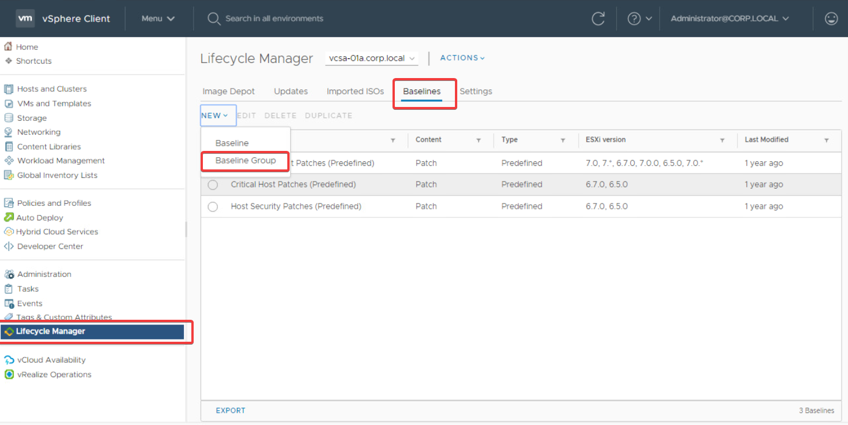Filter the baseline name column

(393, 141)
